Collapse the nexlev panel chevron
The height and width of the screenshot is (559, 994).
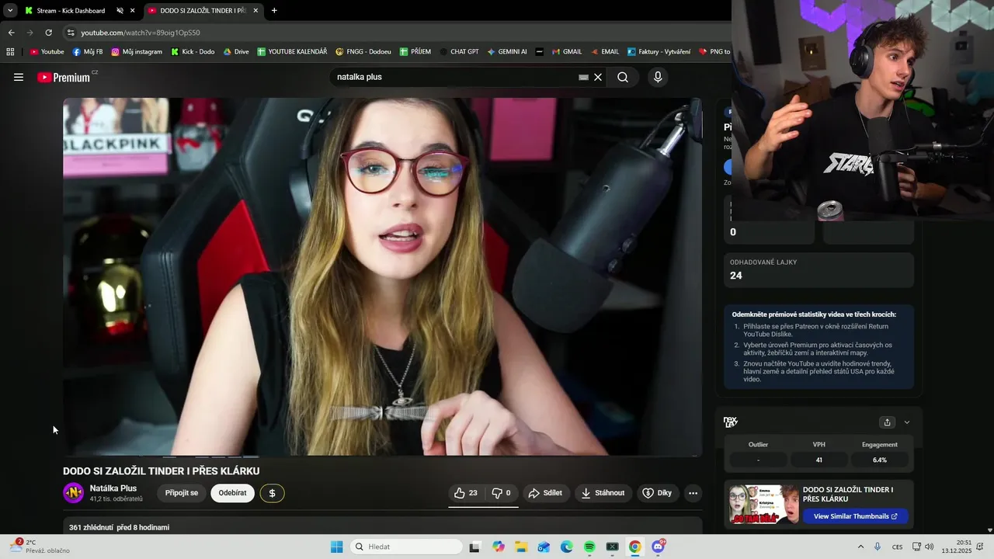pos(906,422)
